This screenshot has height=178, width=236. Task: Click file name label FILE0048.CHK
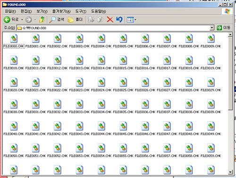pyautogui.click(x=189, y=134)
